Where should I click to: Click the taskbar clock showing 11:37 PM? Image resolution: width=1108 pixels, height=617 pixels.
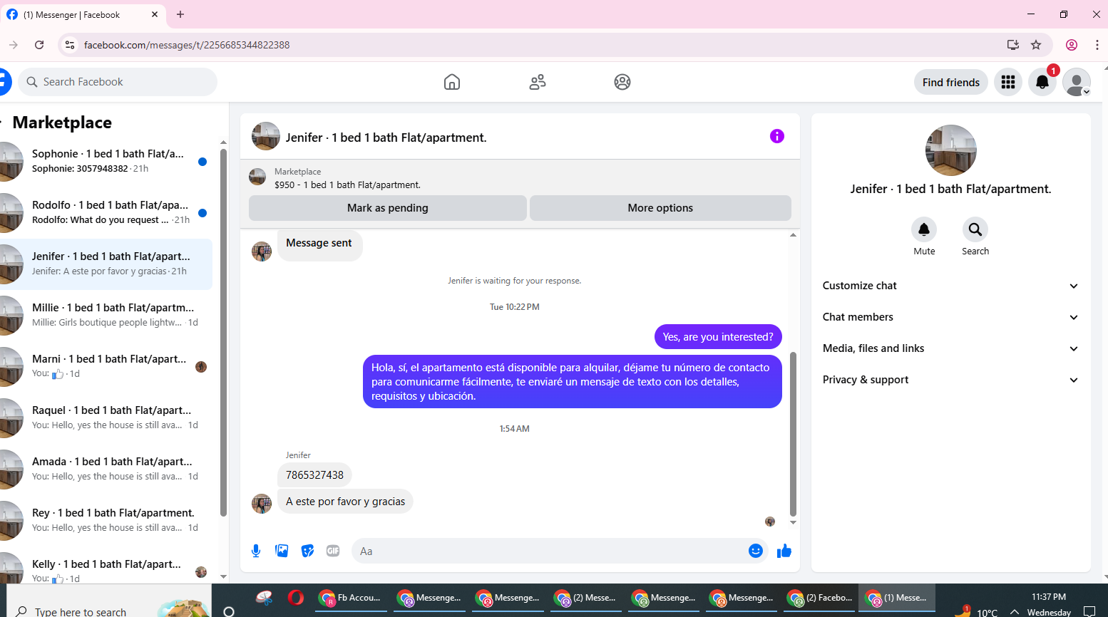click(1049, 597)
